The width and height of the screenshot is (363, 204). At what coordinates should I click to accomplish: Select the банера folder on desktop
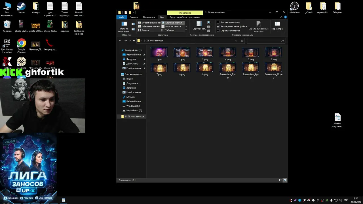36,8
